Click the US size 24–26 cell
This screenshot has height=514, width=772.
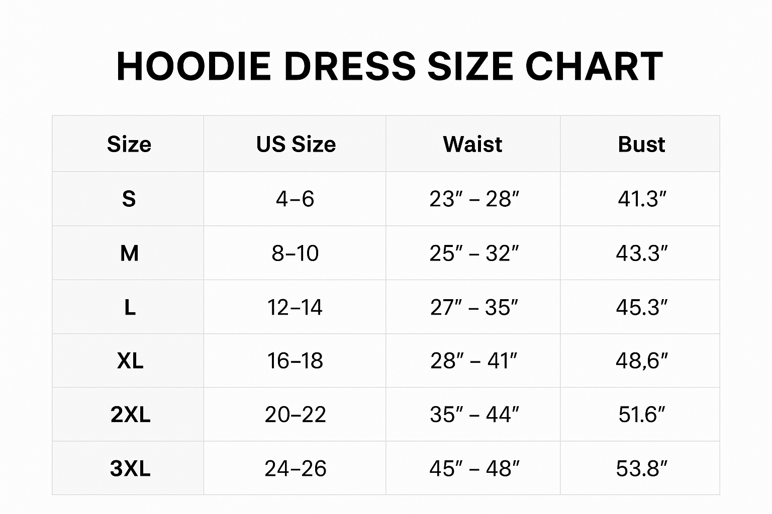[x=296, y=469]
